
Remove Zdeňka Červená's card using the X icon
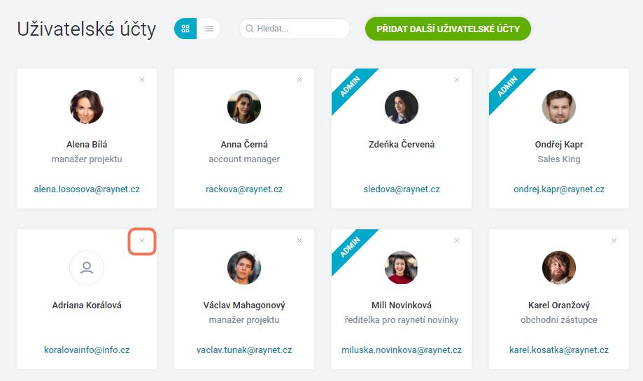click(x=457, y=80)
